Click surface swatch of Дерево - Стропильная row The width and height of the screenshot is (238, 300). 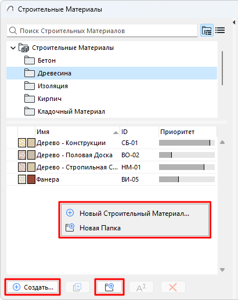point(31,167)
